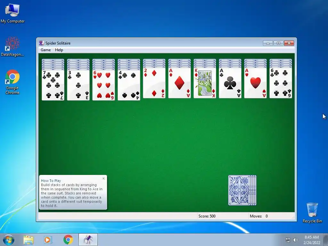Open Chrome from the taskbar
The width and height of the screenshot is (328, 246).
point(68,240)
